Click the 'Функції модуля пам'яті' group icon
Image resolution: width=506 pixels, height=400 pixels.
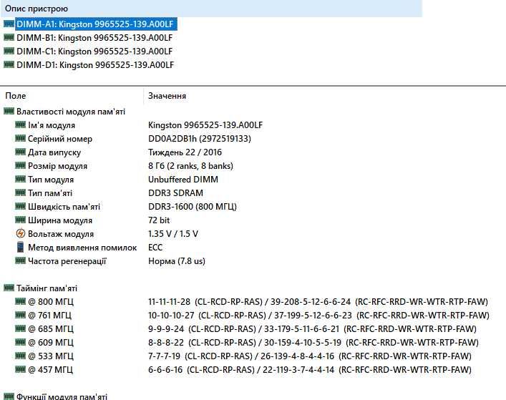point(9,396)
